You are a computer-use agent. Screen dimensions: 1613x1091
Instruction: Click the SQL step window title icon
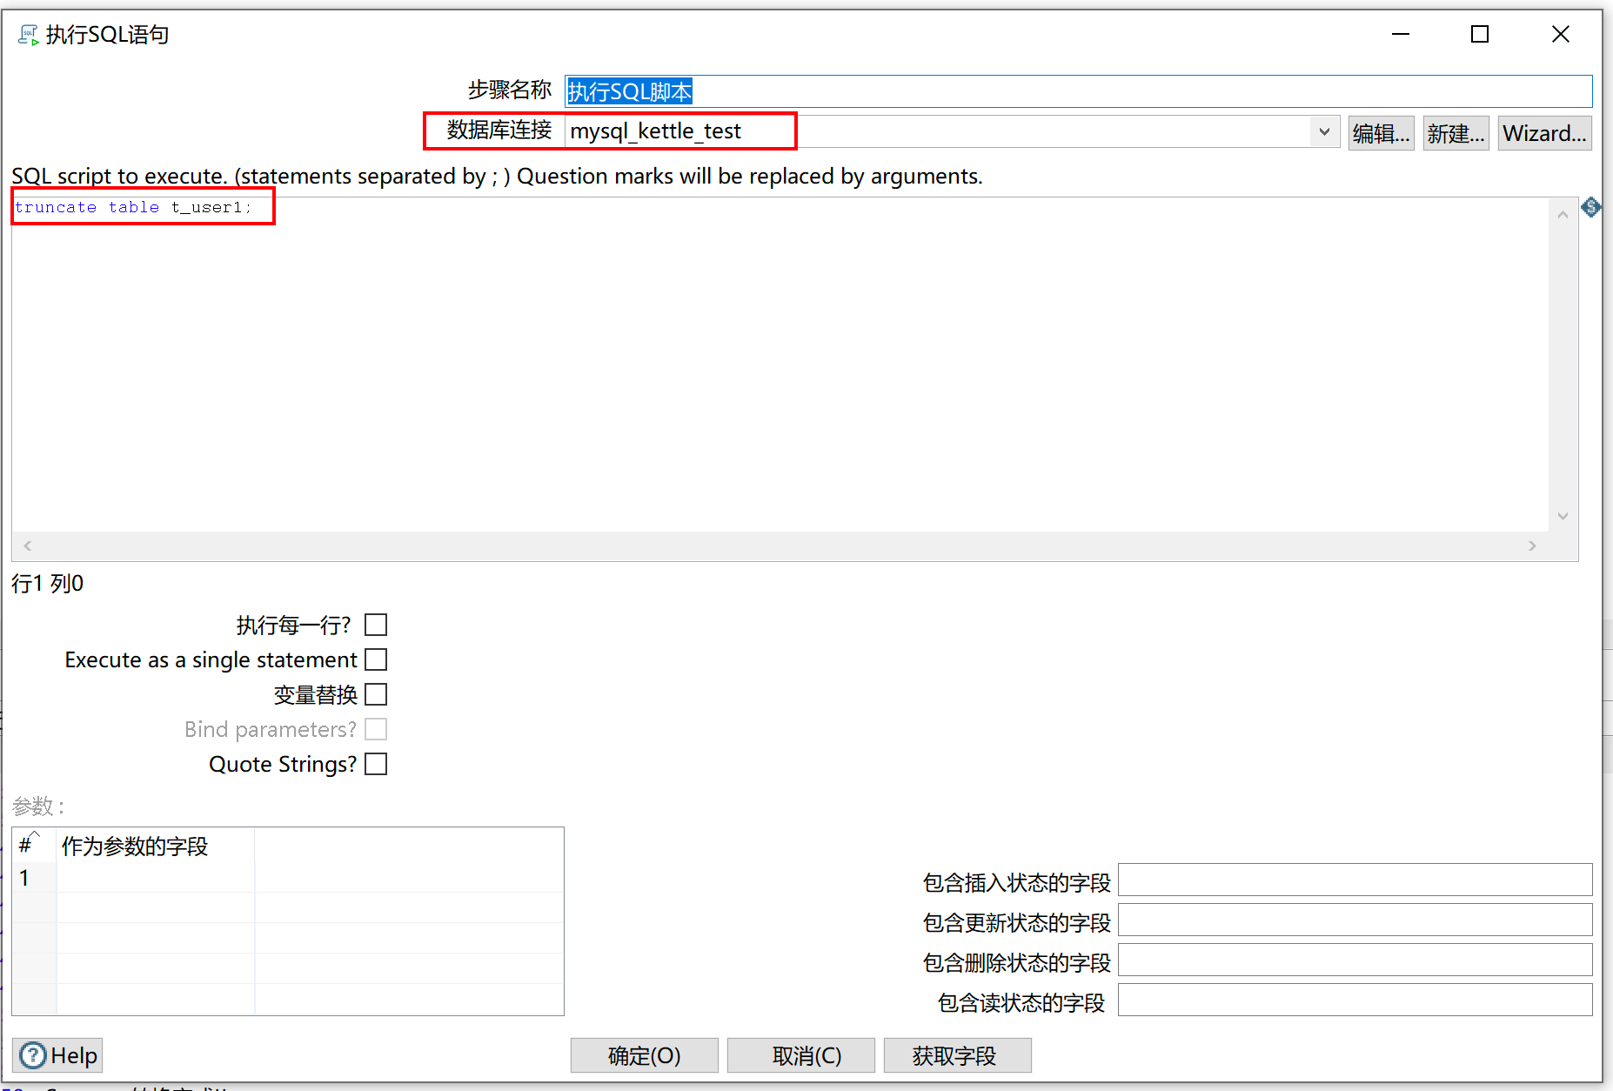pyautogui.click(x=29, y=35)
